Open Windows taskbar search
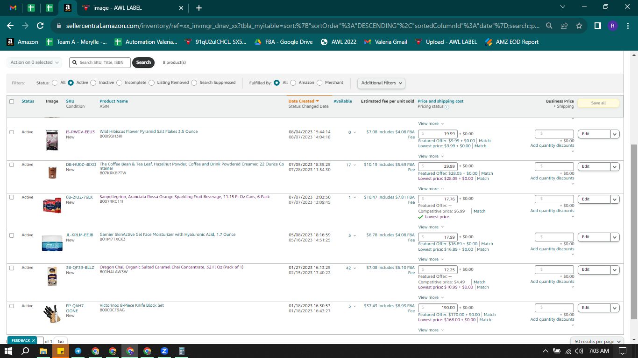 tap(26, 351)
